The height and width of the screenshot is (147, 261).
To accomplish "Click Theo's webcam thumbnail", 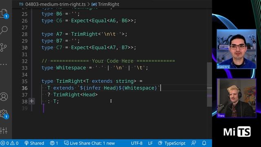I will click(x=237, y=98).
